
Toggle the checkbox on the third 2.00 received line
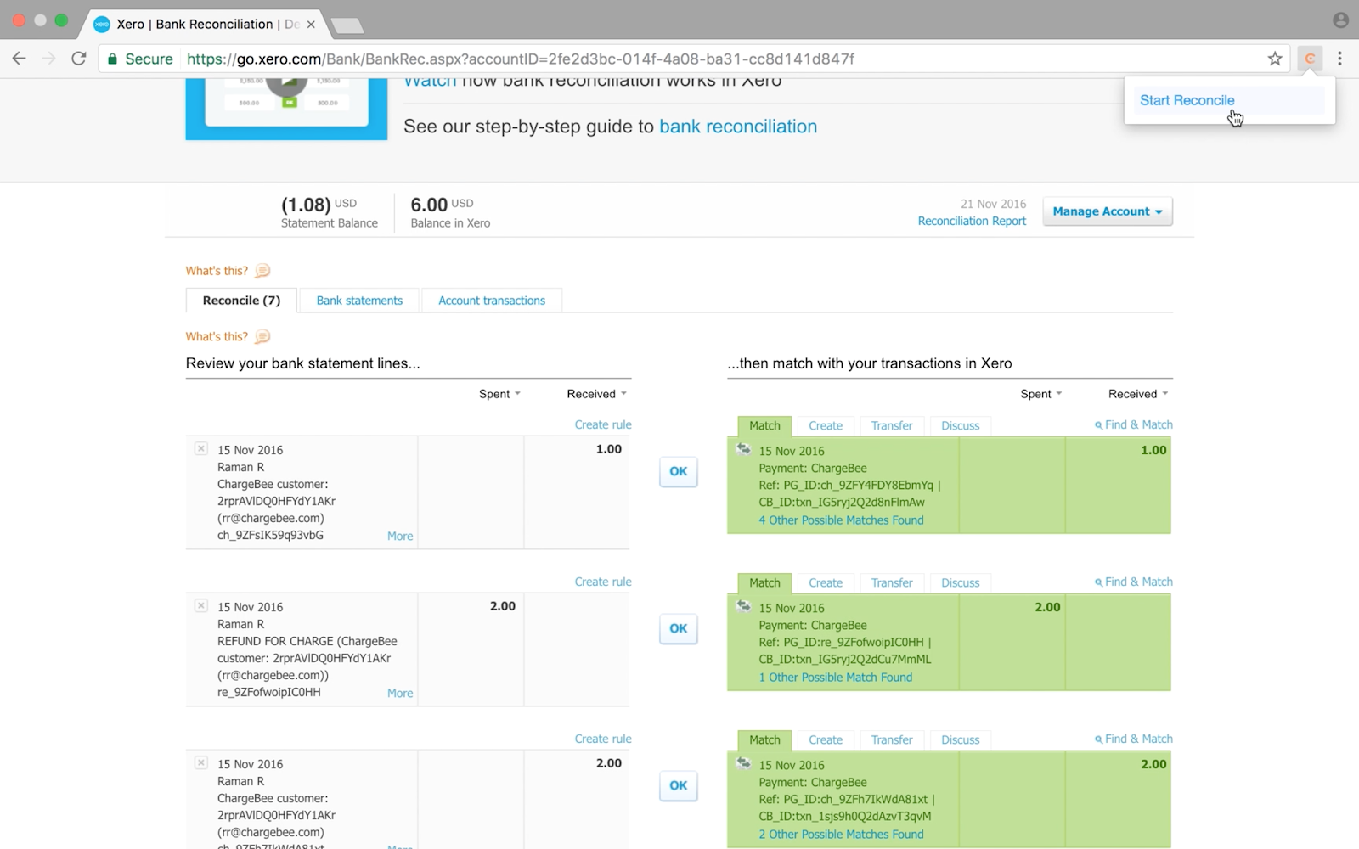tap(201, 762)
